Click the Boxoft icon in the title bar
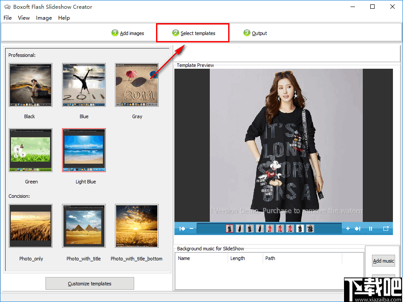The height and width of the screenshot is (302, 403). [7, 7]
